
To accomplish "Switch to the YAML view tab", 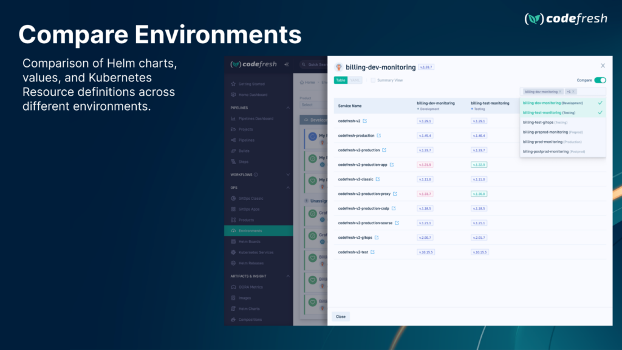I will pos(355,80).
